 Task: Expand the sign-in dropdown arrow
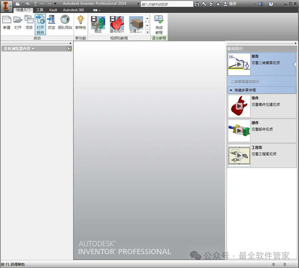point(255,4)
